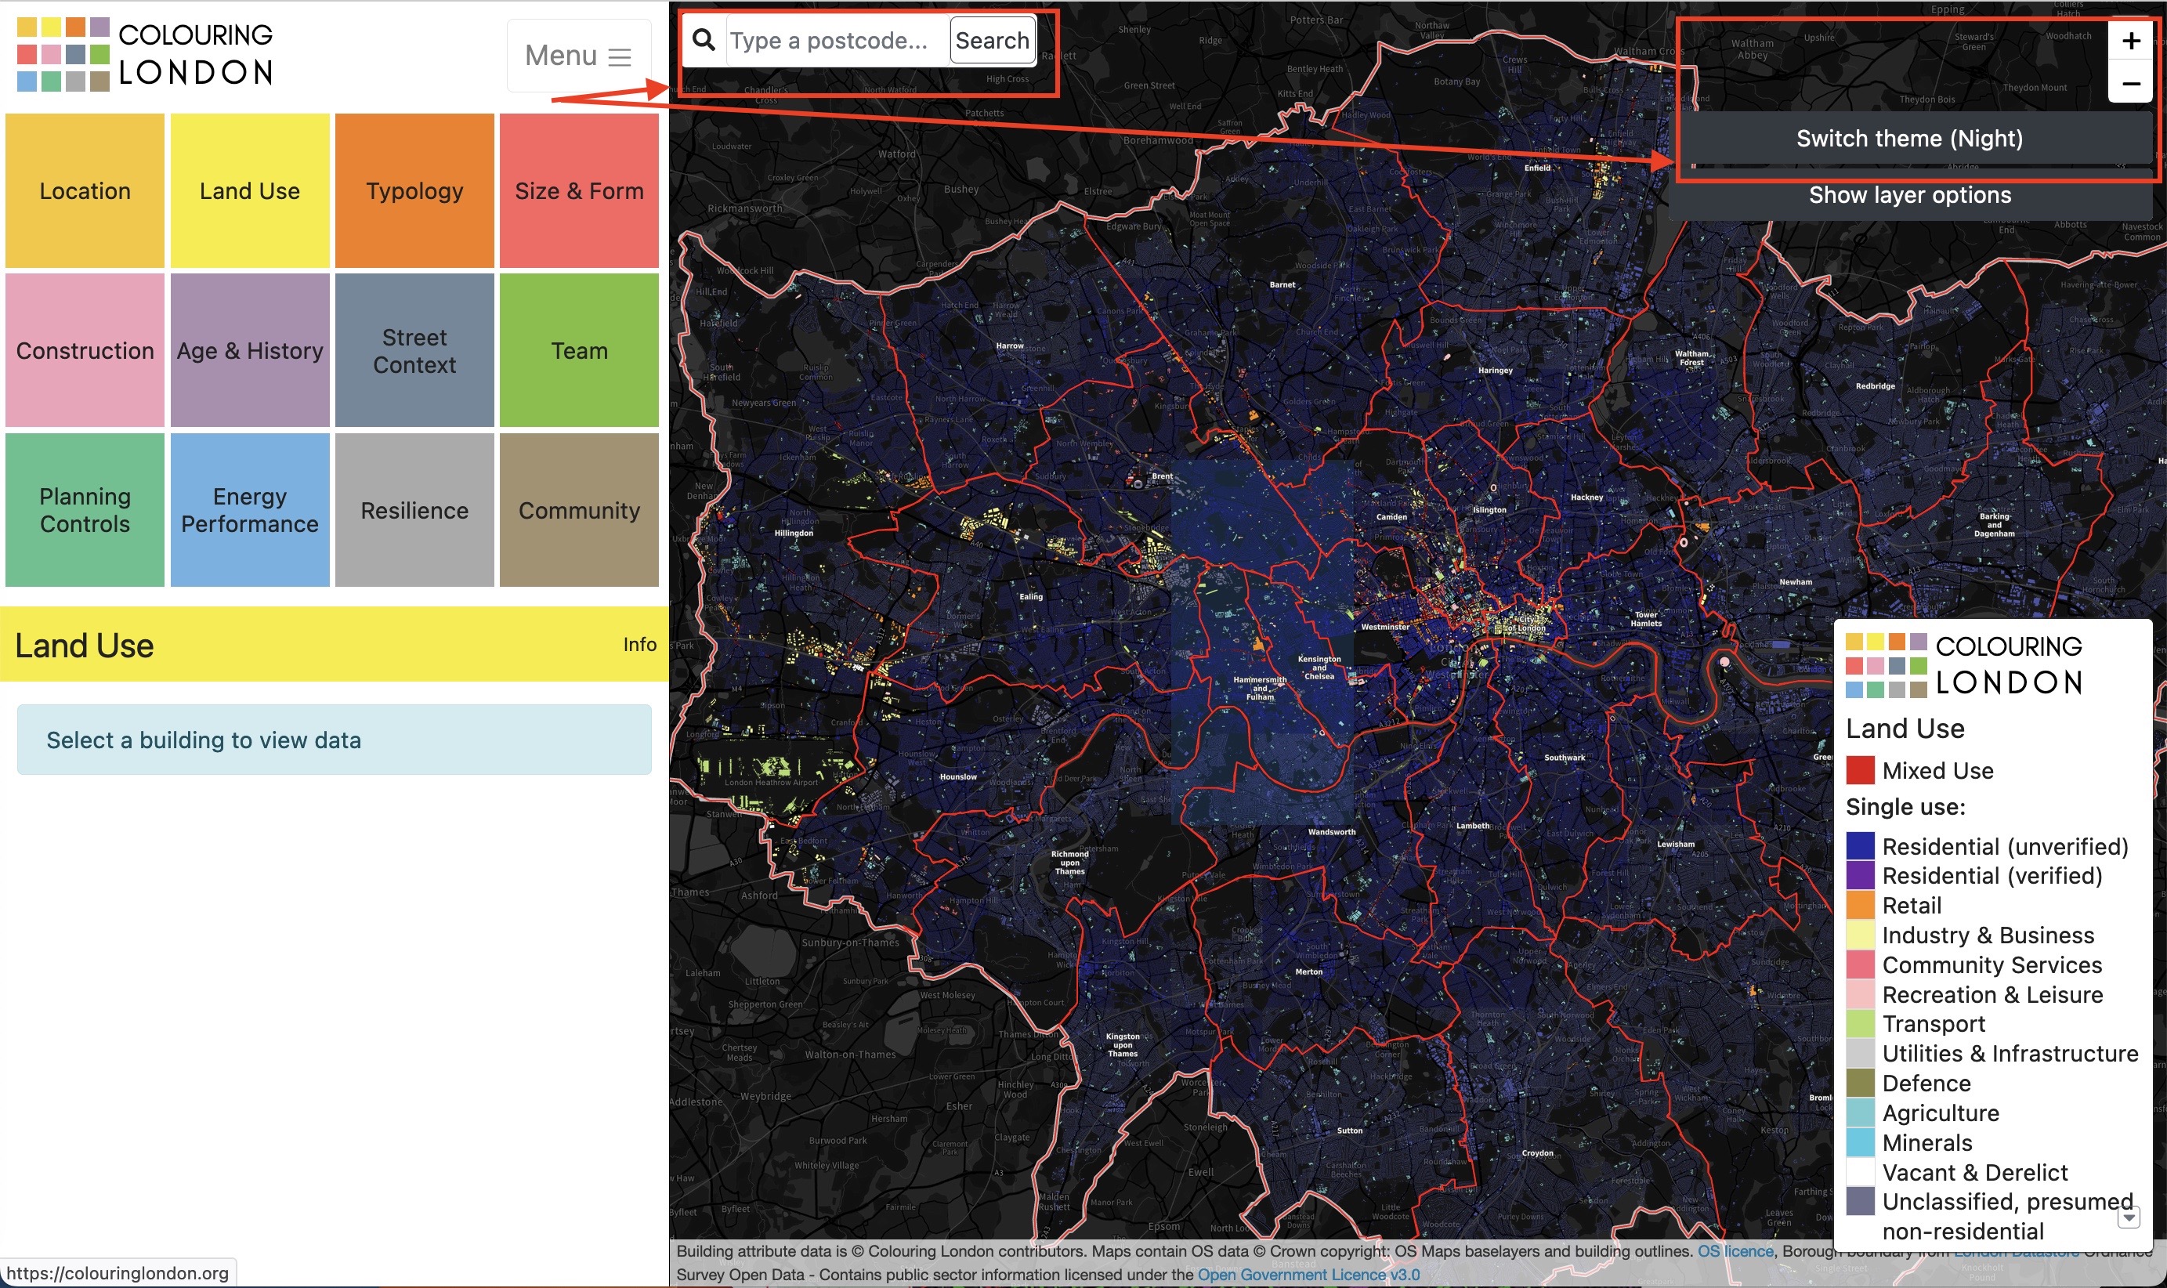Open the yellow Land Use category tile
The height and width of the screenshot is (1288, 2167).
click(x=250, y=191)
